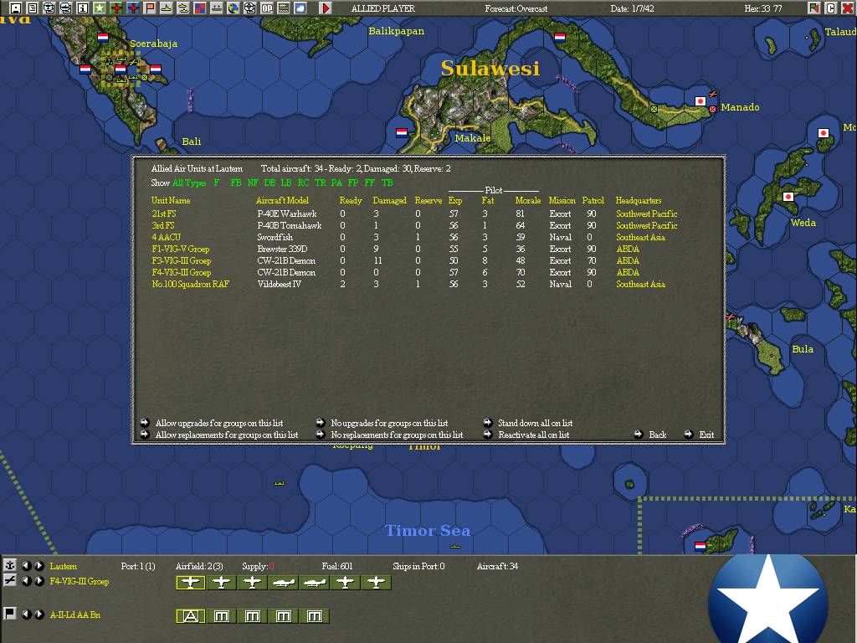Filter list by F fighter type

point(217,183)
